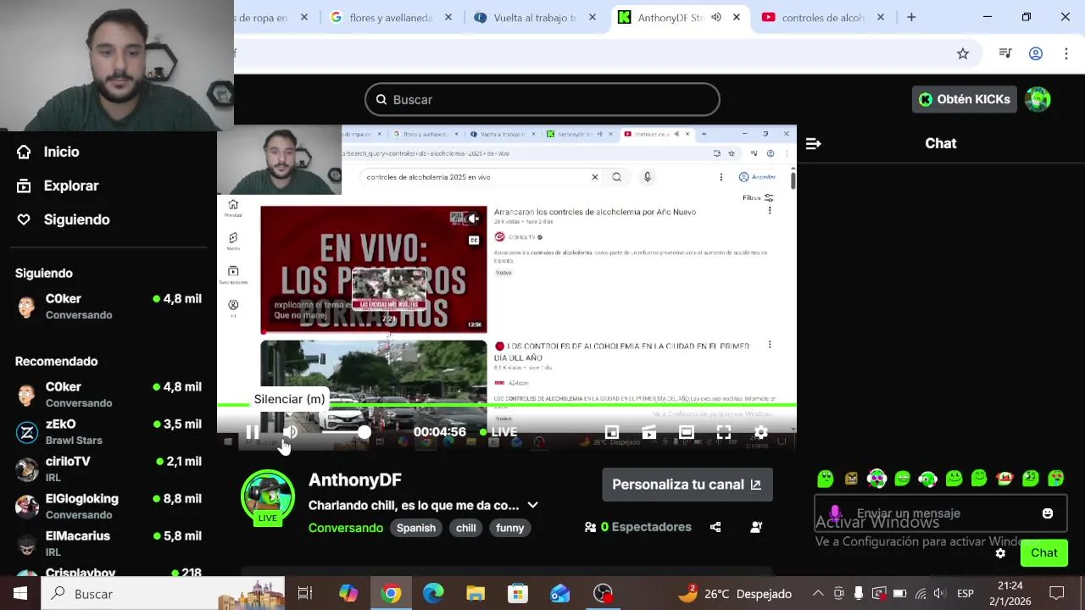Show hidden system tray icons

[818, 593]
